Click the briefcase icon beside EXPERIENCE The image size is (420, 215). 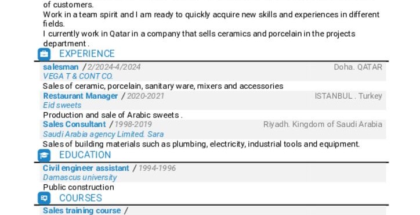44,54
